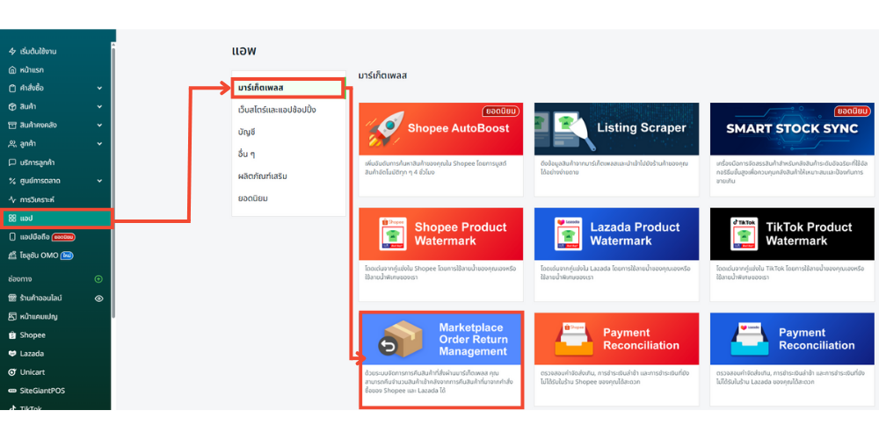Select the Marketplace category tab
The width and height of the screenshot is (879, 439).
tap(288, 88)
